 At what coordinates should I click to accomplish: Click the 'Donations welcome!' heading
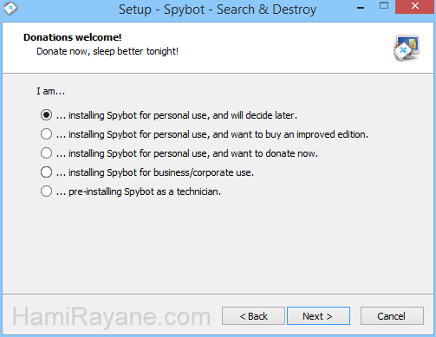coord(72,37)
